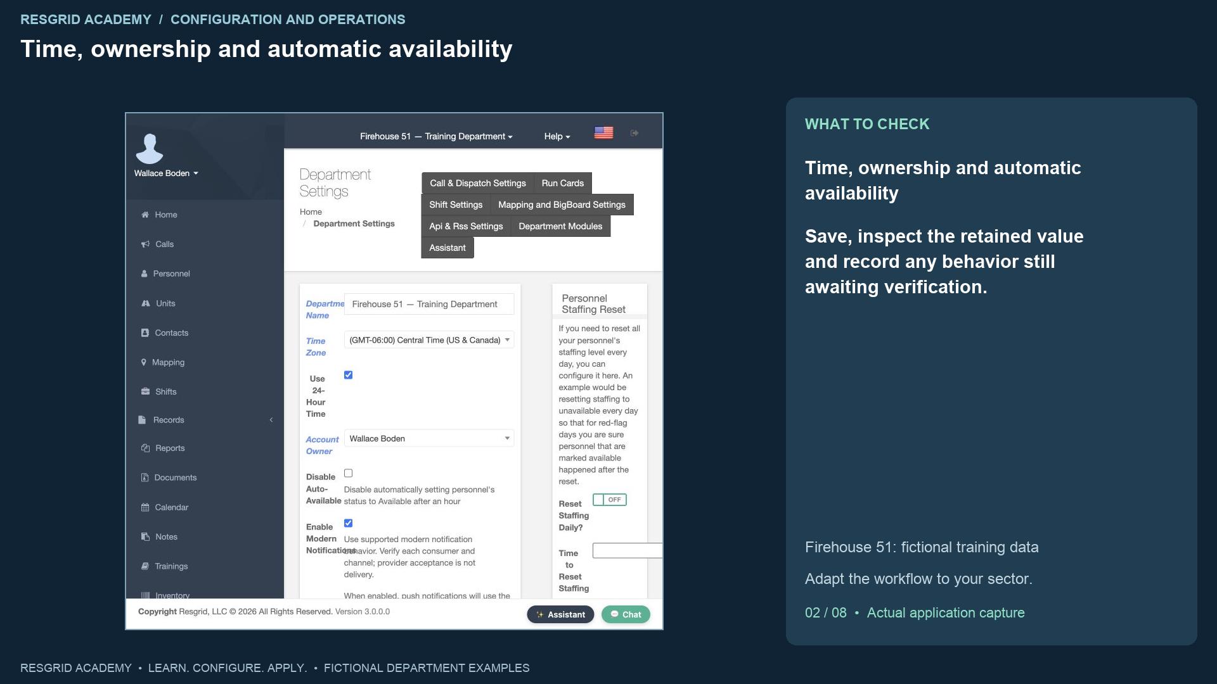Open the Api & Rss Settings tab
The width and height of the screenshot is (1217, 684).
click(466, 226)
